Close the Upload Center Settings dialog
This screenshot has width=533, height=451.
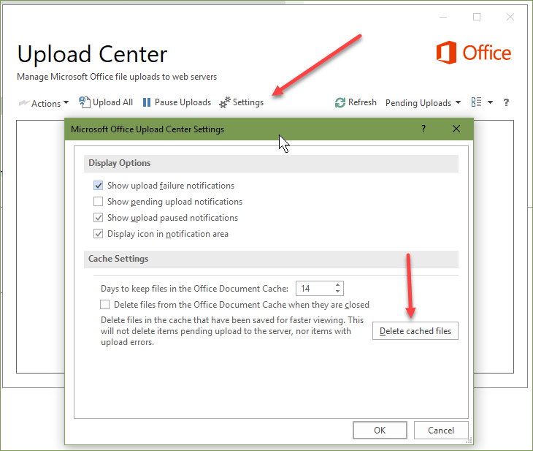(456, 129)
